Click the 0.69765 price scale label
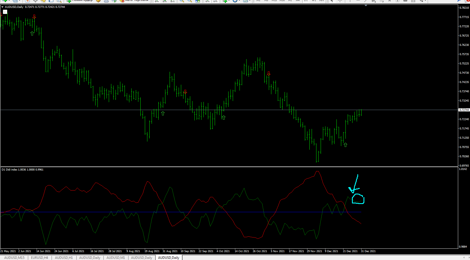The height and width of the screenshot is (260, 470). [464, 165]
